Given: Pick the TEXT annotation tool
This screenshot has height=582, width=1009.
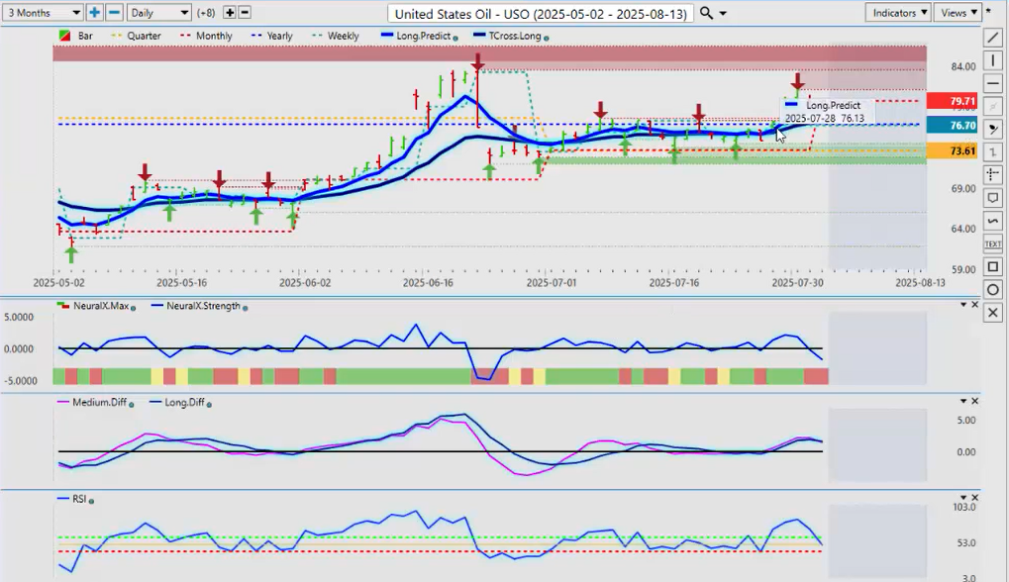Looking at the screenshot, I should coord(993,243).
